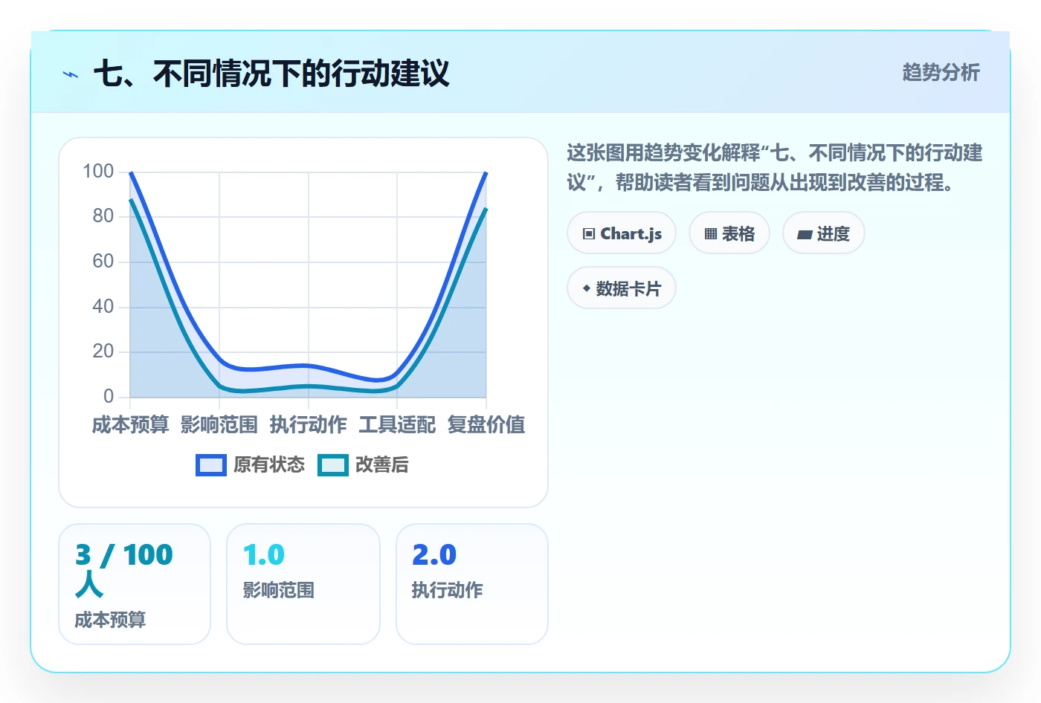Click the 工具适配 x-axis label
The width and height of the screenshot is (1041, 703).
[397, 424]
